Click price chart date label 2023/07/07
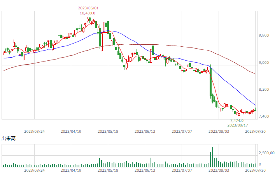 pyautogui.click(x=182, y=132)
